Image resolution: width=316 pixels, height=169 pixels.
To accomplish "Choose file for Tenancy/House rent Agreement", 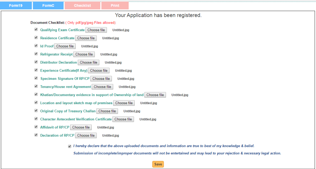I will [102, 87].
